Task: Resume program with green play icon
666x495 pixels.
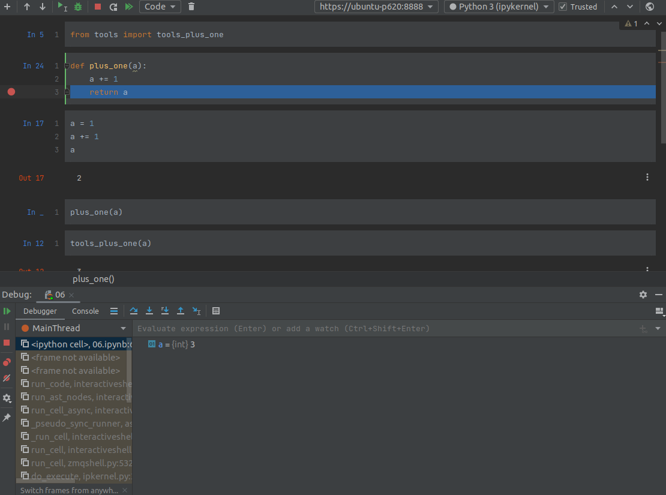Action: pos(7,311)
